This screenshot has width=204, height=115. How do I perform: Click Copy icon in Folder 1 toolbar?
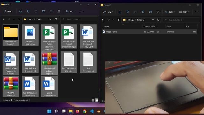(x=28, y=11)
